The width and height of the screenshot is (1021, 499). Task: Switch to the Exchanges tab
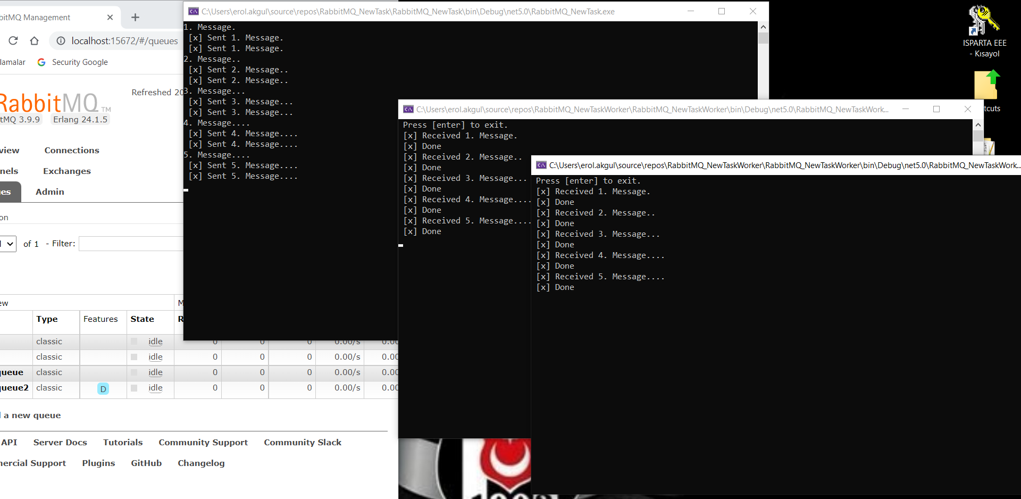click(67, 171)
